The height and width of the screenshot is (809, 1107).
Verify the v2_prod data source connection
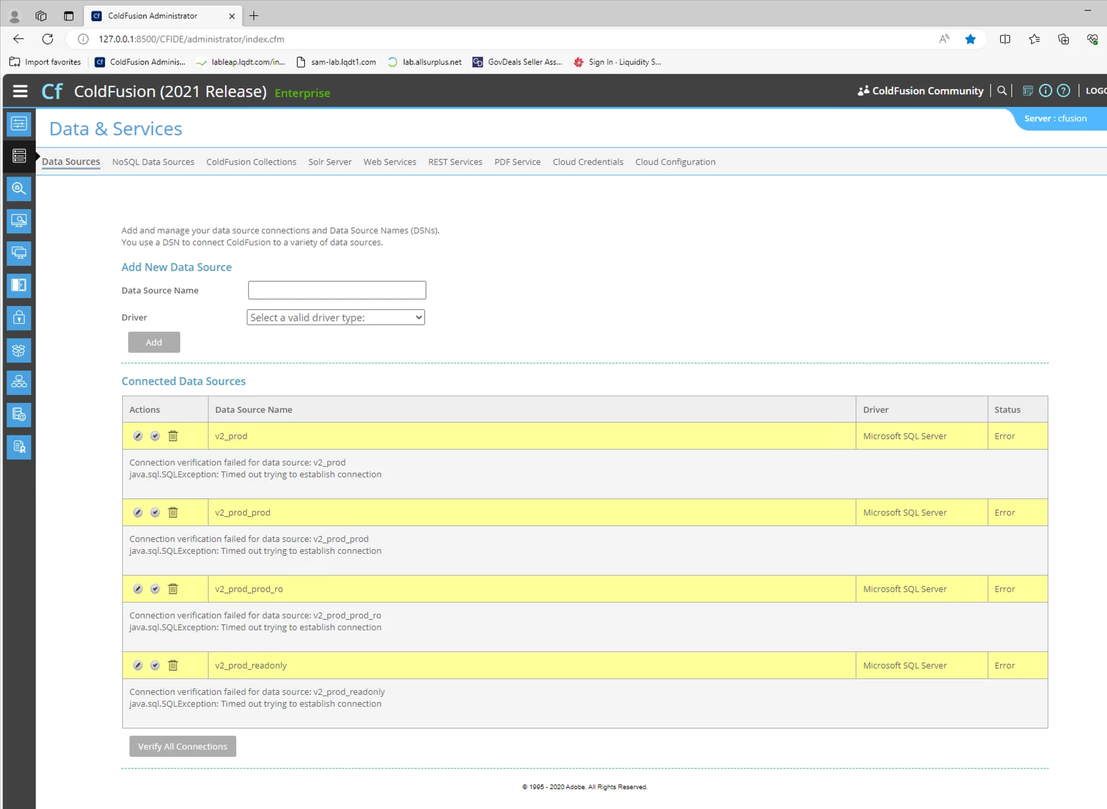(155, 436)
